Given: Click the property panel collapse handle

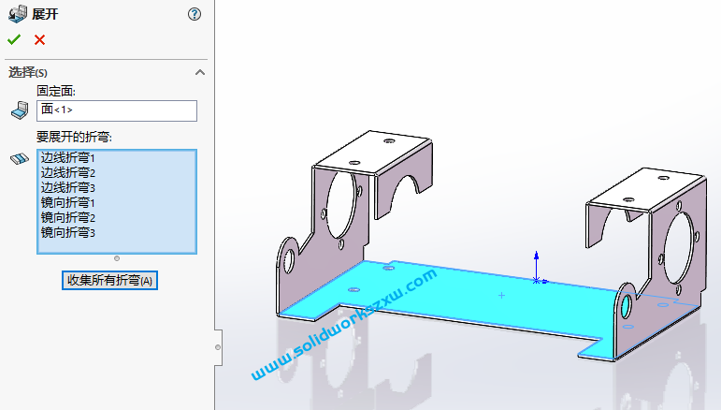Looking at the screenshot, I should [218, 347].
